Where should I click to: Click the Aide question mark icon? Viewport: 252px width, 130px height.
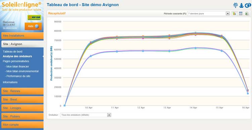(37, 26)
